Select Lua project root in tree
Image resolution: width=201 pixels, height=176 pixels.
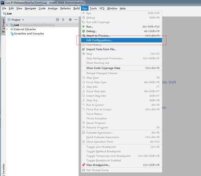pyautogui.click(x=42, y=25)
